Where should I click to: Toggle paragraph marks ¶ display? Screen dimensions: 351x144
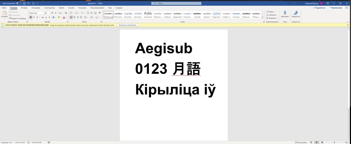[100, 13]
